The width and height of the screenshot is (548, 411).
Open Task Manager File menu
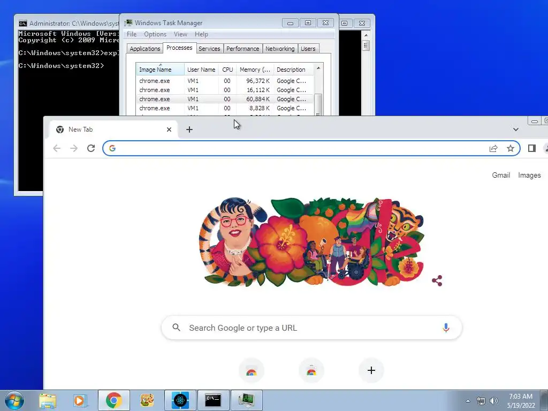(132, 34)
